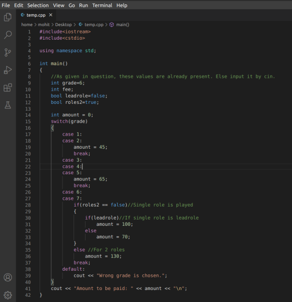Open the Search view icon

click(8, 35)
